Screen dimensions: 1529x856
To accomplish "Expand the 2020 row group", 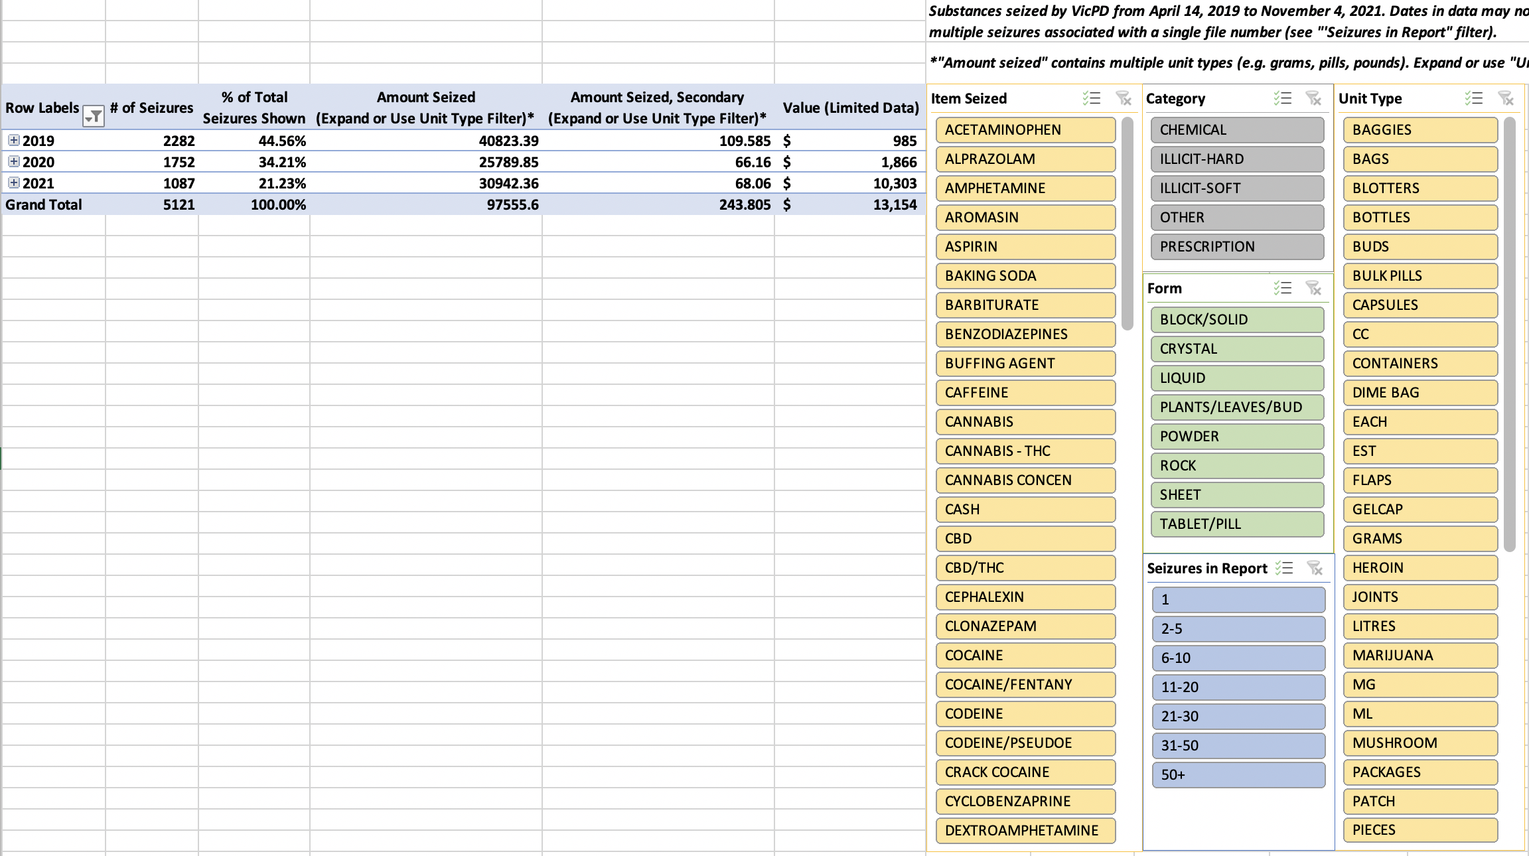I will [x=13, y=161].
